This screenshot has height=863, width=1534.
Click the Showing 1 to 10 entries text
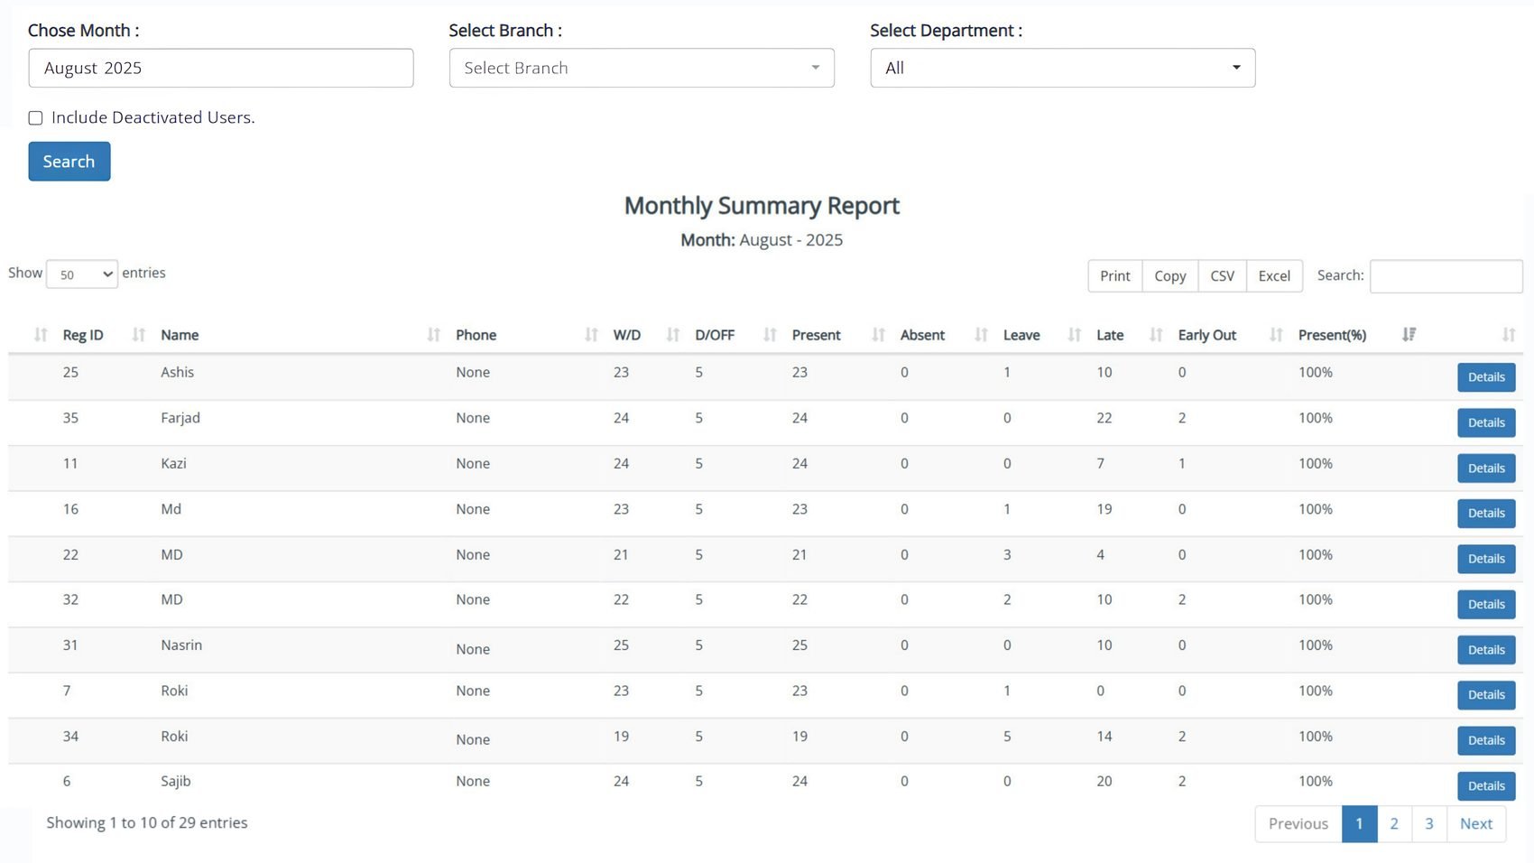[x=147, y=823]
